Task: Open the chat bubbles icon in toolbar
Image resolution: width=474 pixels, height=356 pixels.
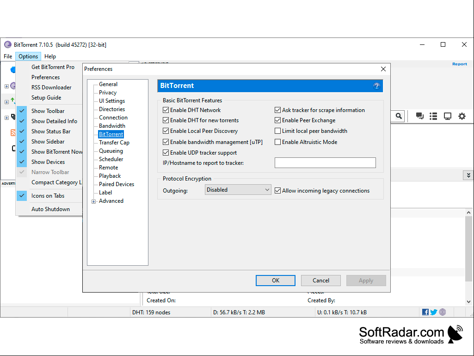Action: (419, 116)
